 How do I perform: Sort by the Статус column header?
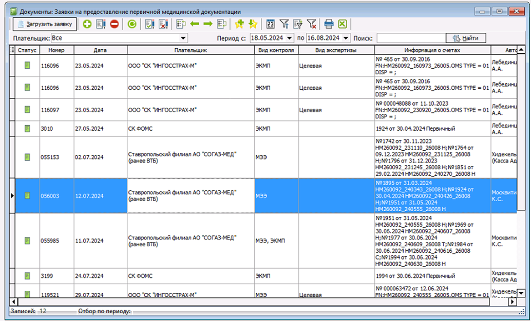click(27, 50)
